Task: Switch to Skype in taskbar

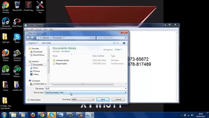Action: pyautogui.click(x=52, y=115)
